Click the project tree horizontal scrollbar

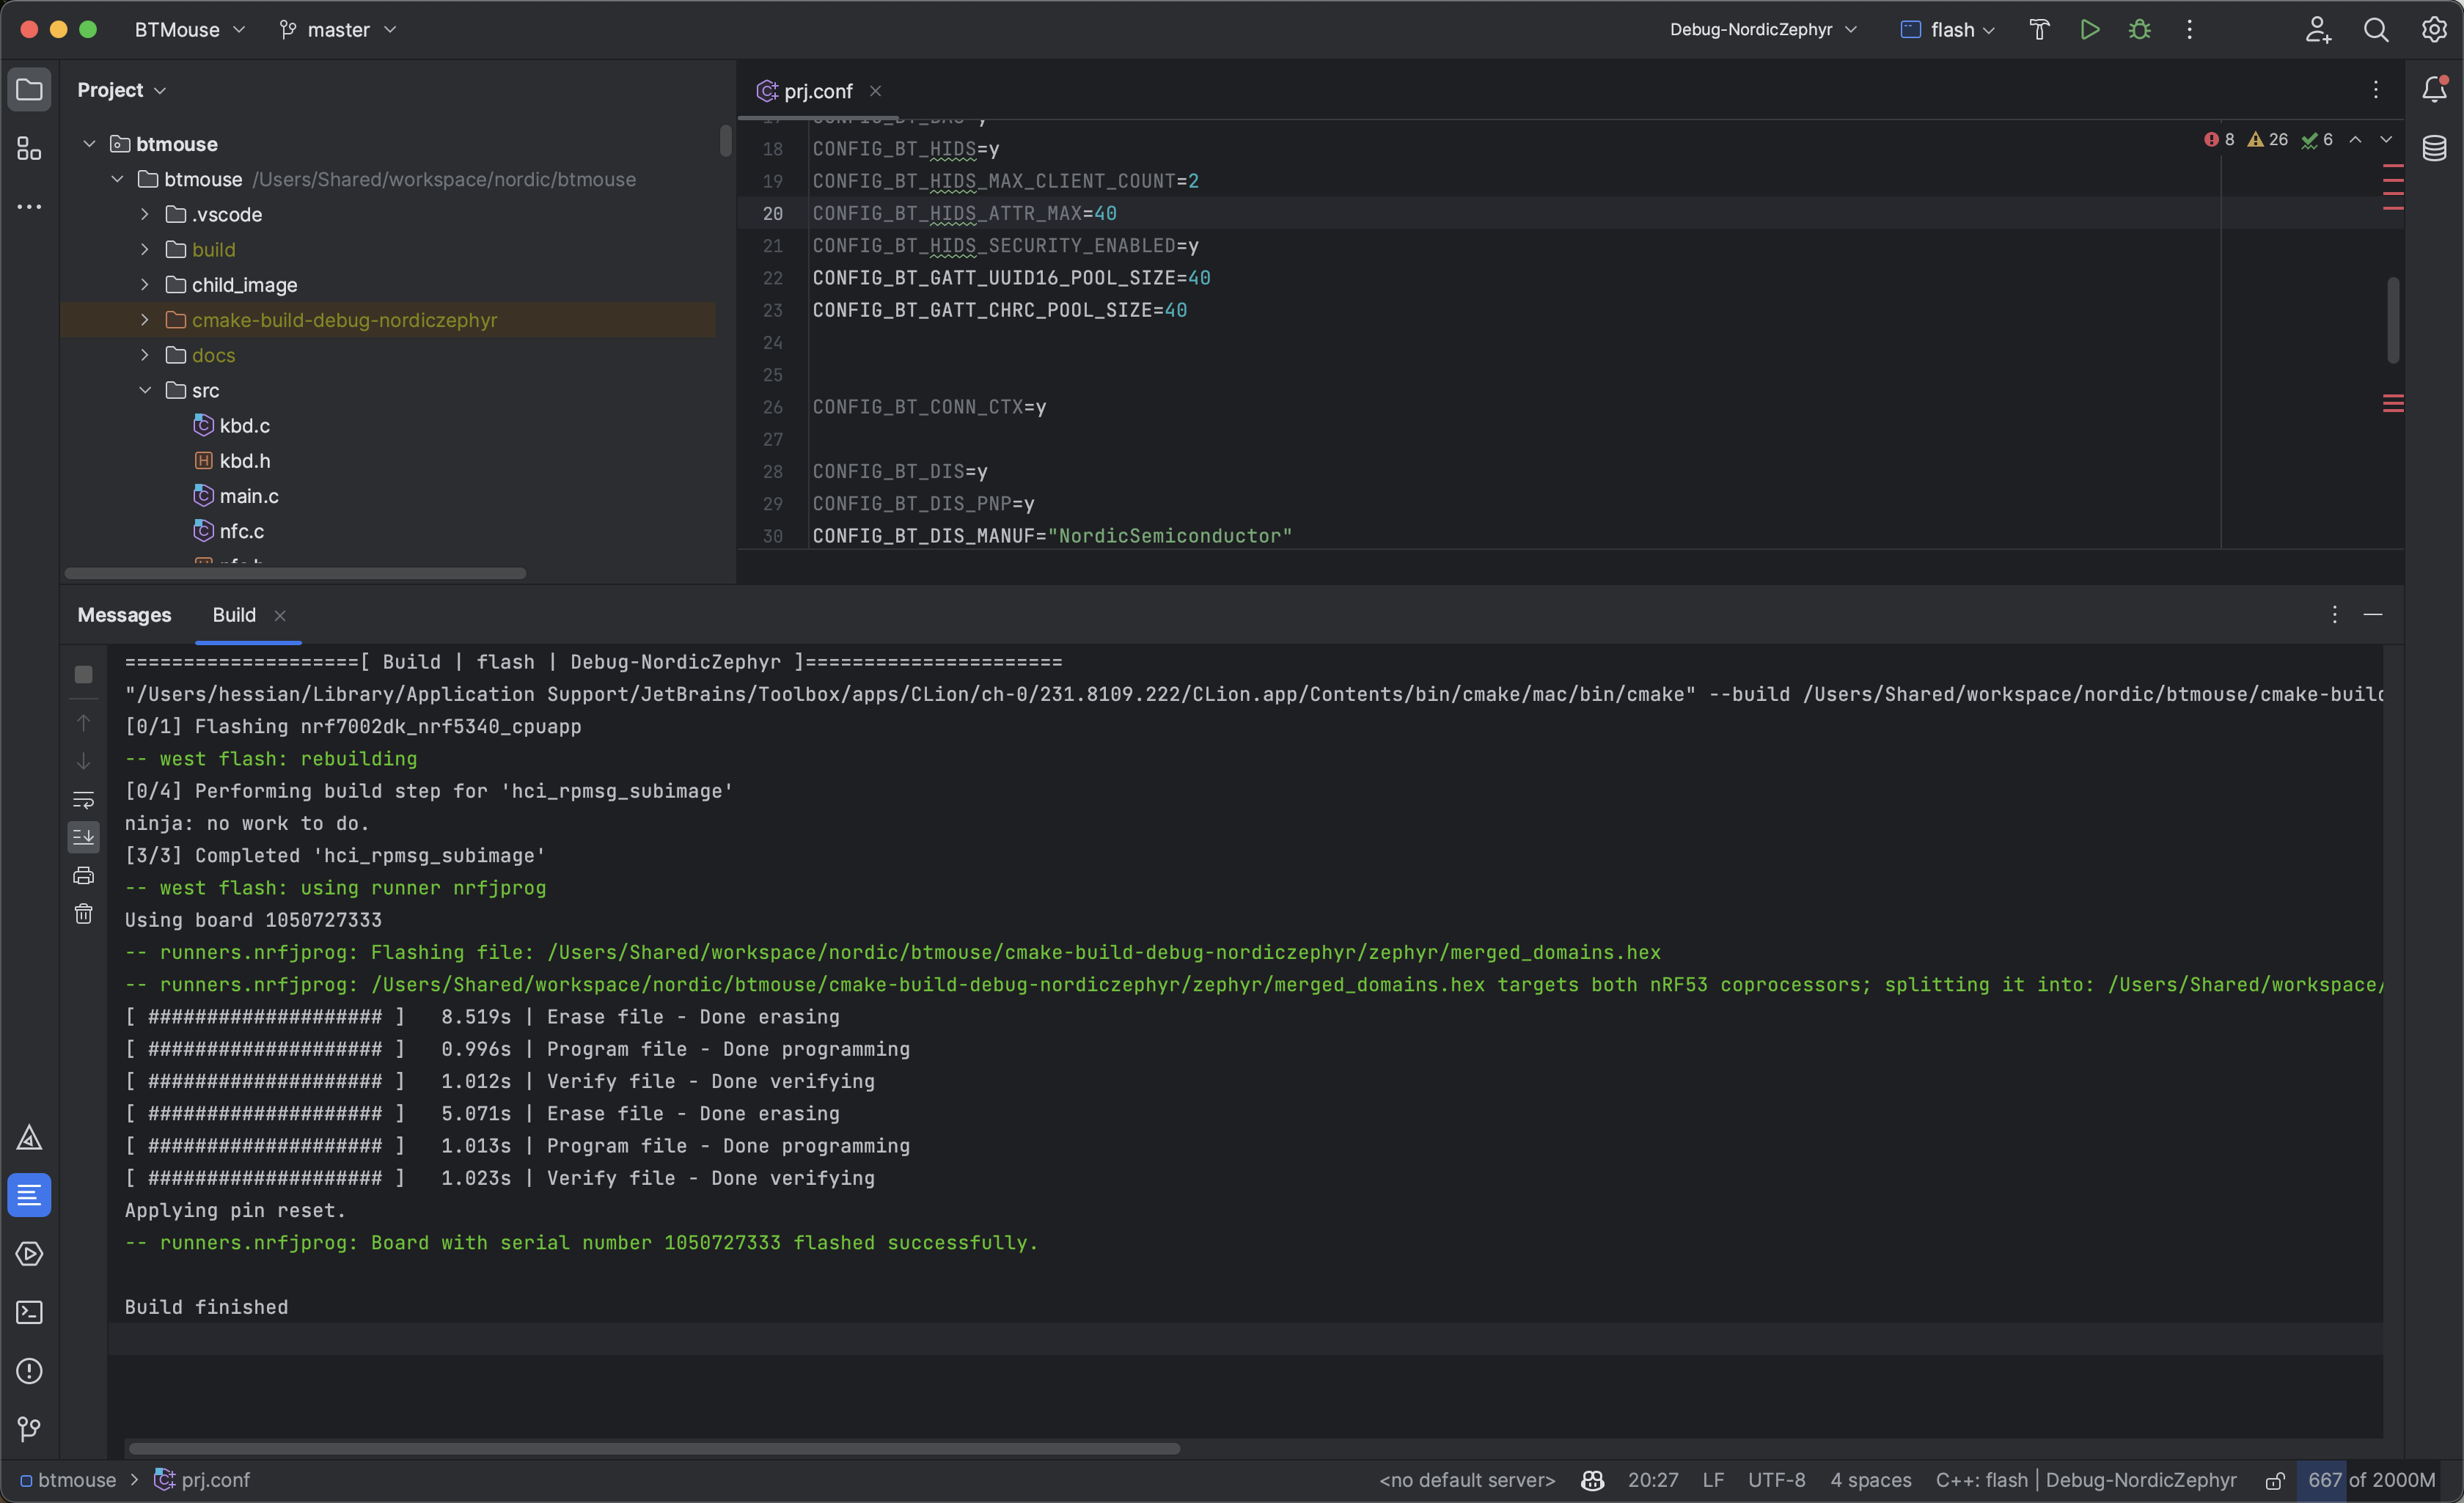point(295,573)
